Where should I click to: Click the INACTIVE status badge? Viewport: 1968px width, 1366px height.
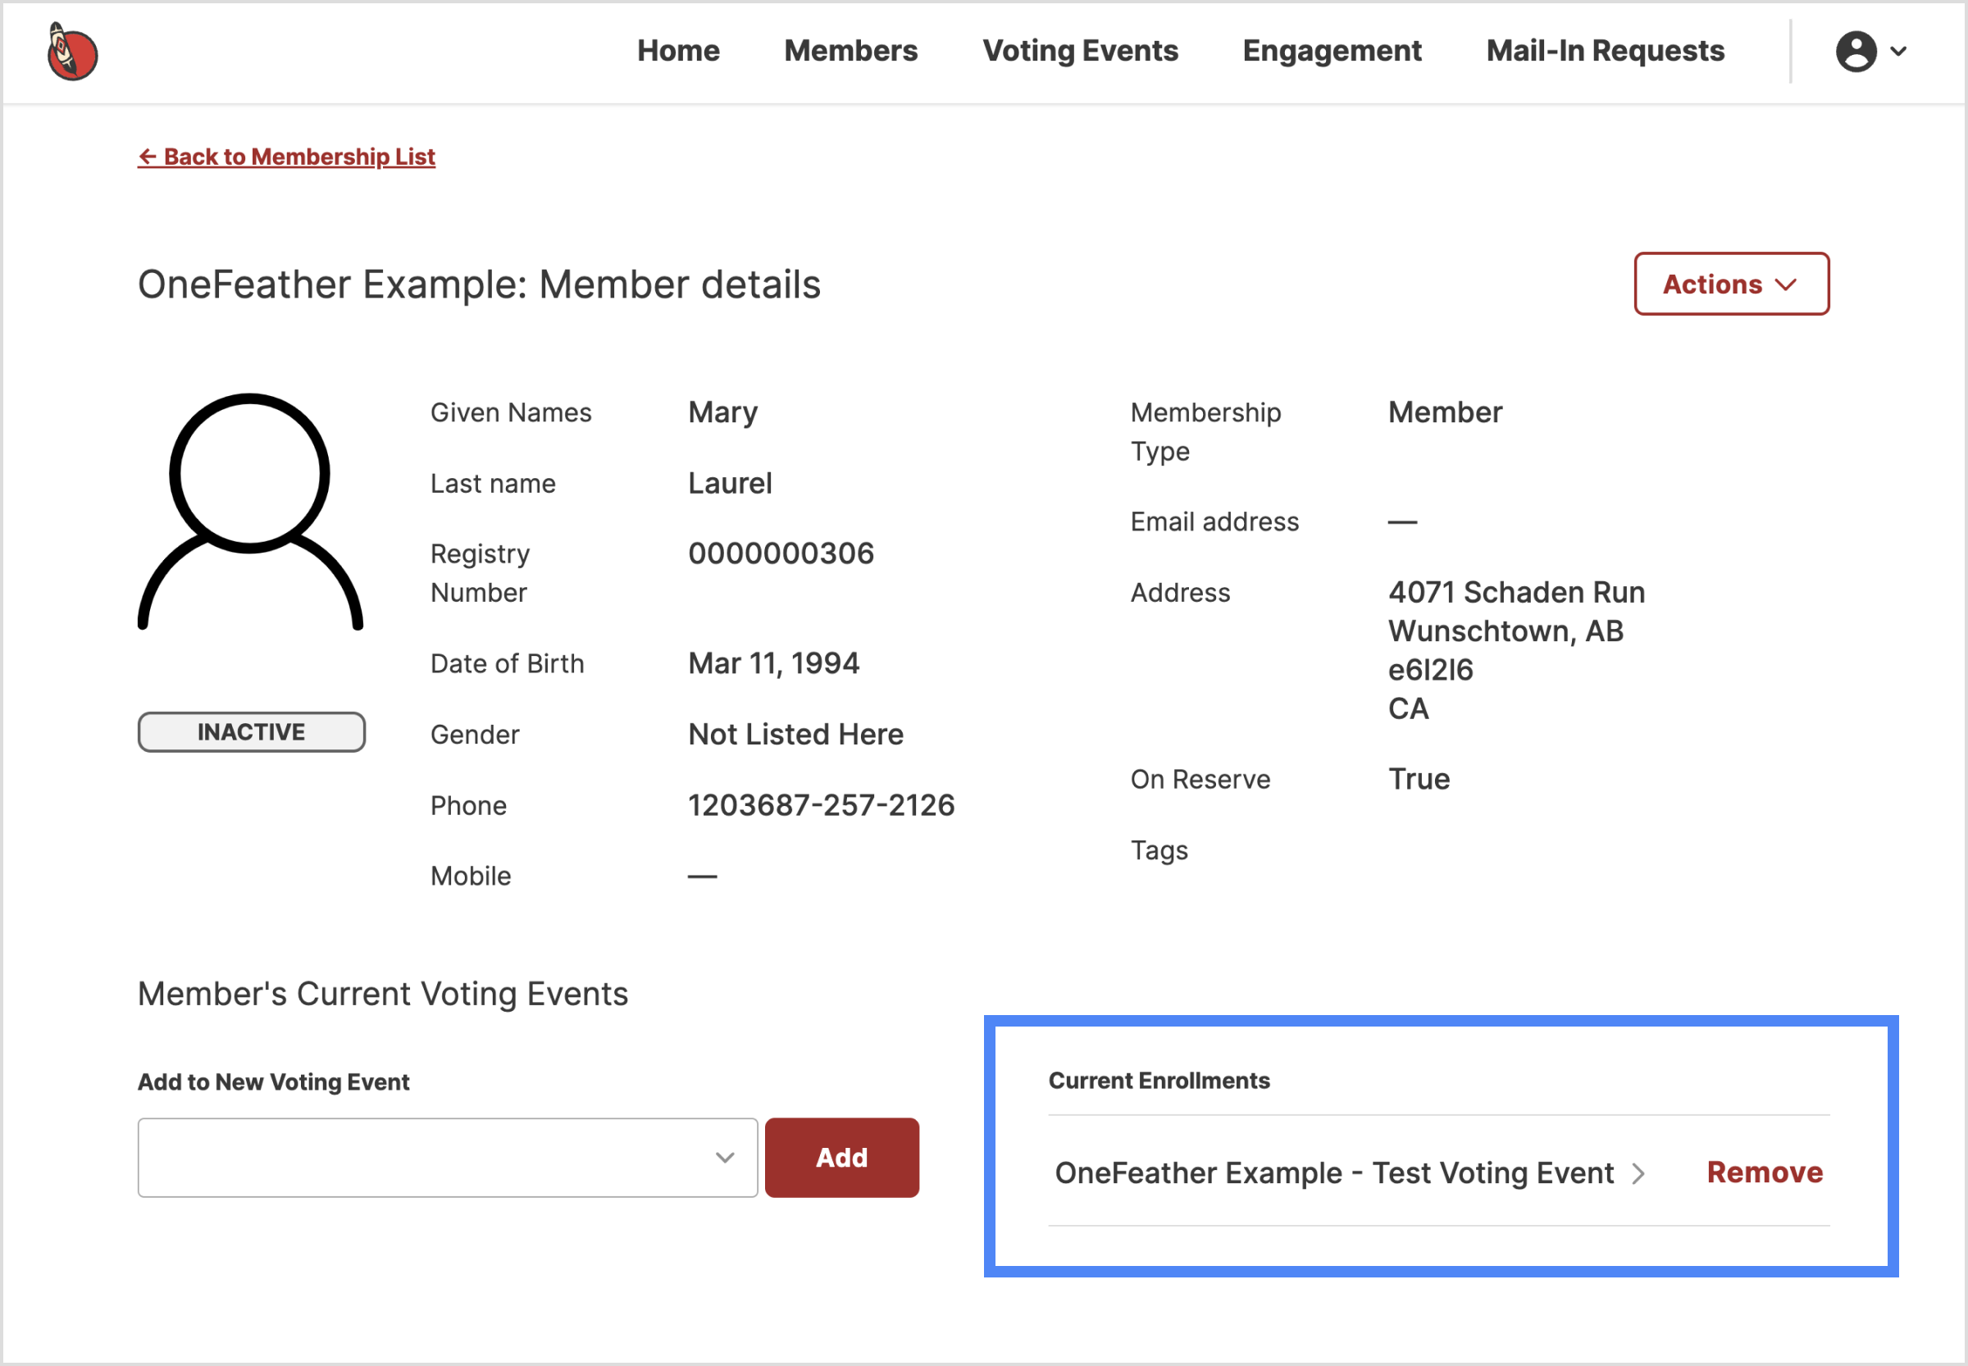tap(251, 731)
